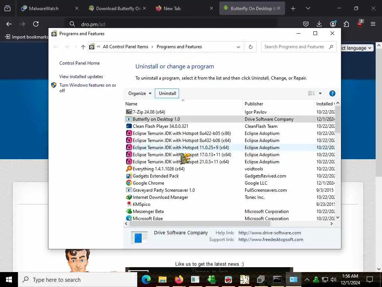The image size is (382, 287).
Task: Click the Butterfly on Desktop 1.0 icon
Action: pos(129,119)
